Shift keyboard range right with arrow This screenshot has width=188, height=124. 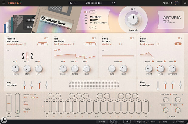tap(151, 107)
